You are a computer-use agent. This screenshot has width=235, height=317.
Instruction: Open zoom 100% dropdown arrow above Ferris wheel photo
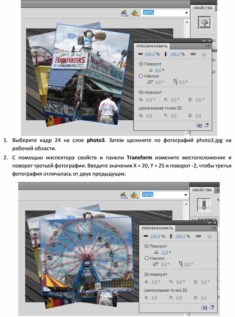tap(186, 195)
